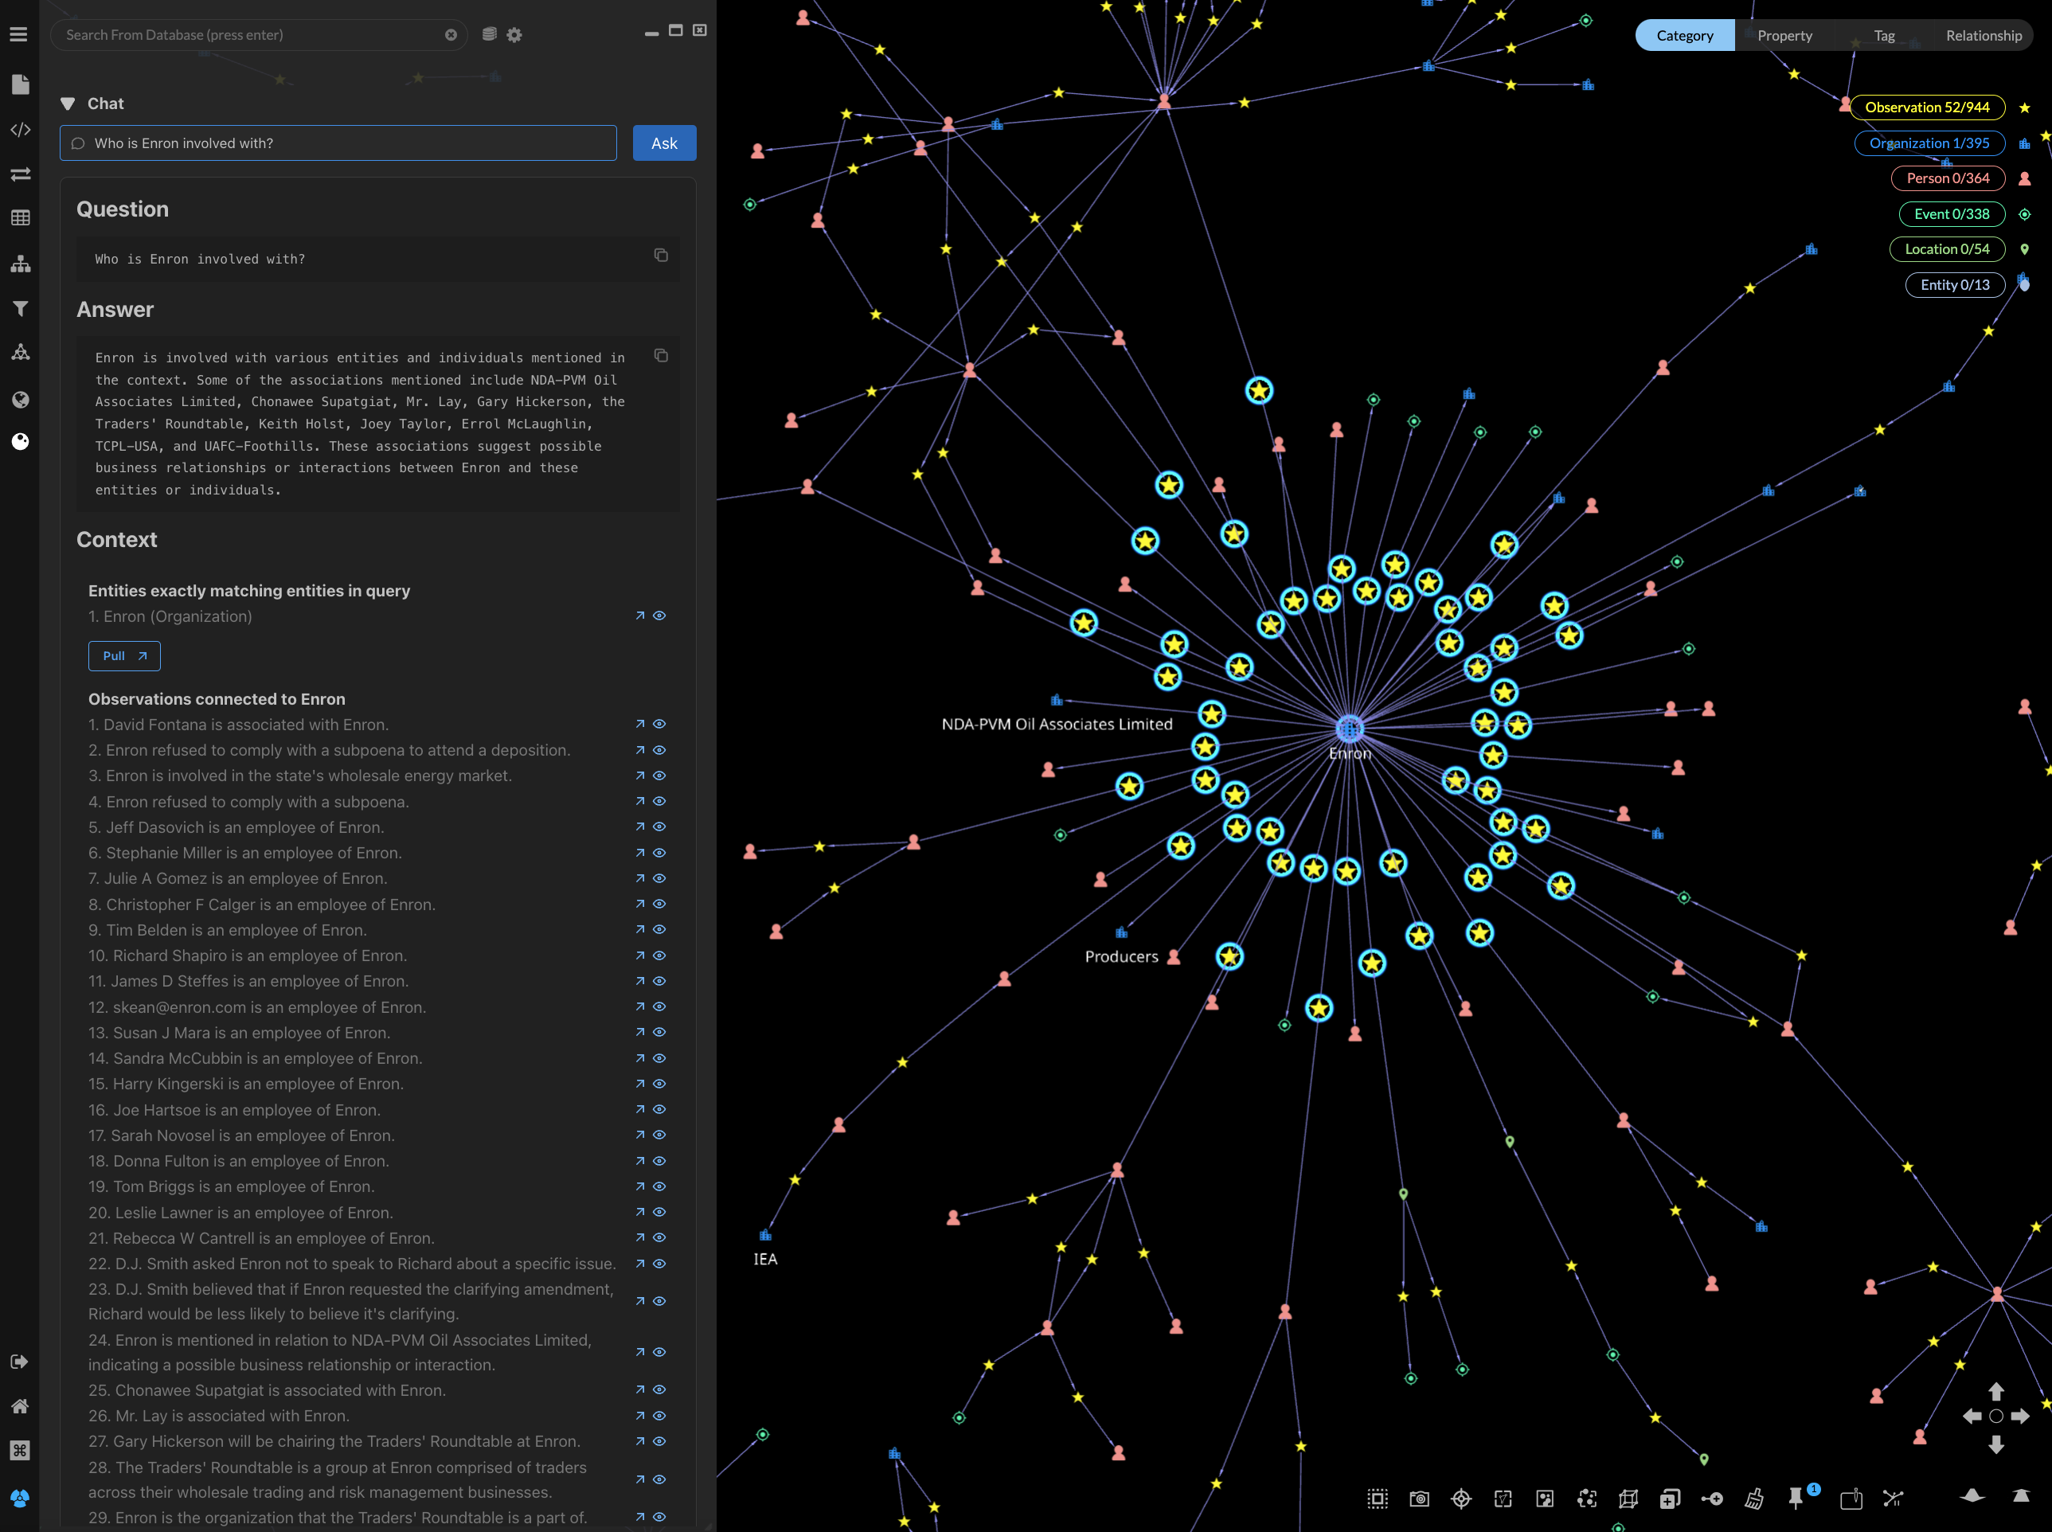
Task: Open the filter funnel in the sidebar
Action: pos(21,309)
